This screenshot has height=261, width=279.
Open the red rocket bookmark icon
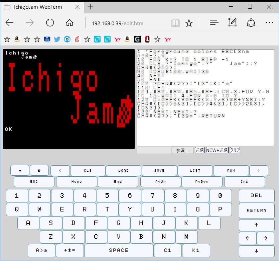pos(147,39)
